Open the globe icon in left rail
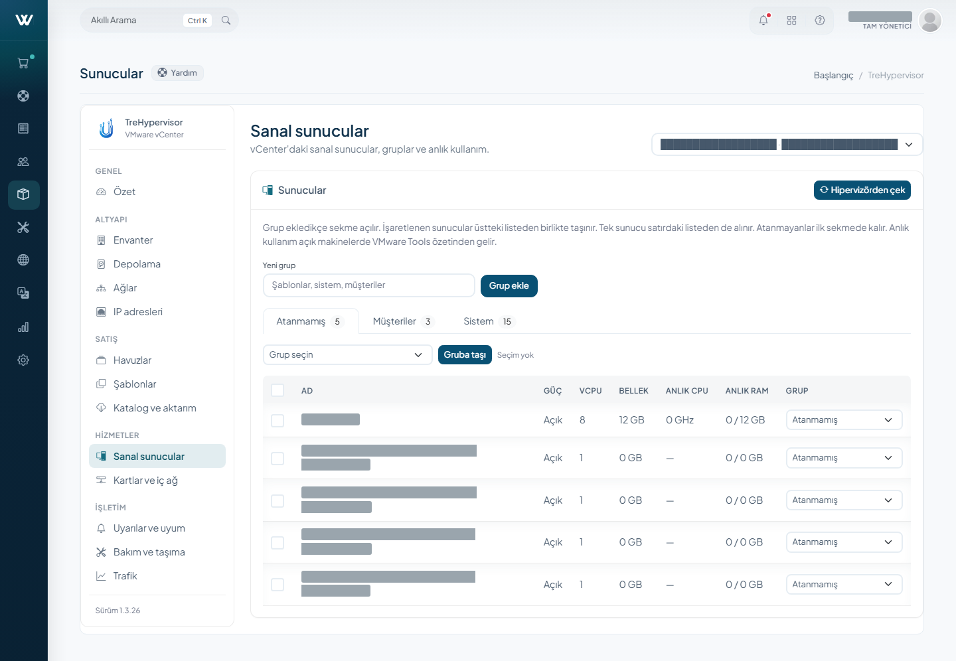The height and width of the screenshot is (661, 956). 23,260
